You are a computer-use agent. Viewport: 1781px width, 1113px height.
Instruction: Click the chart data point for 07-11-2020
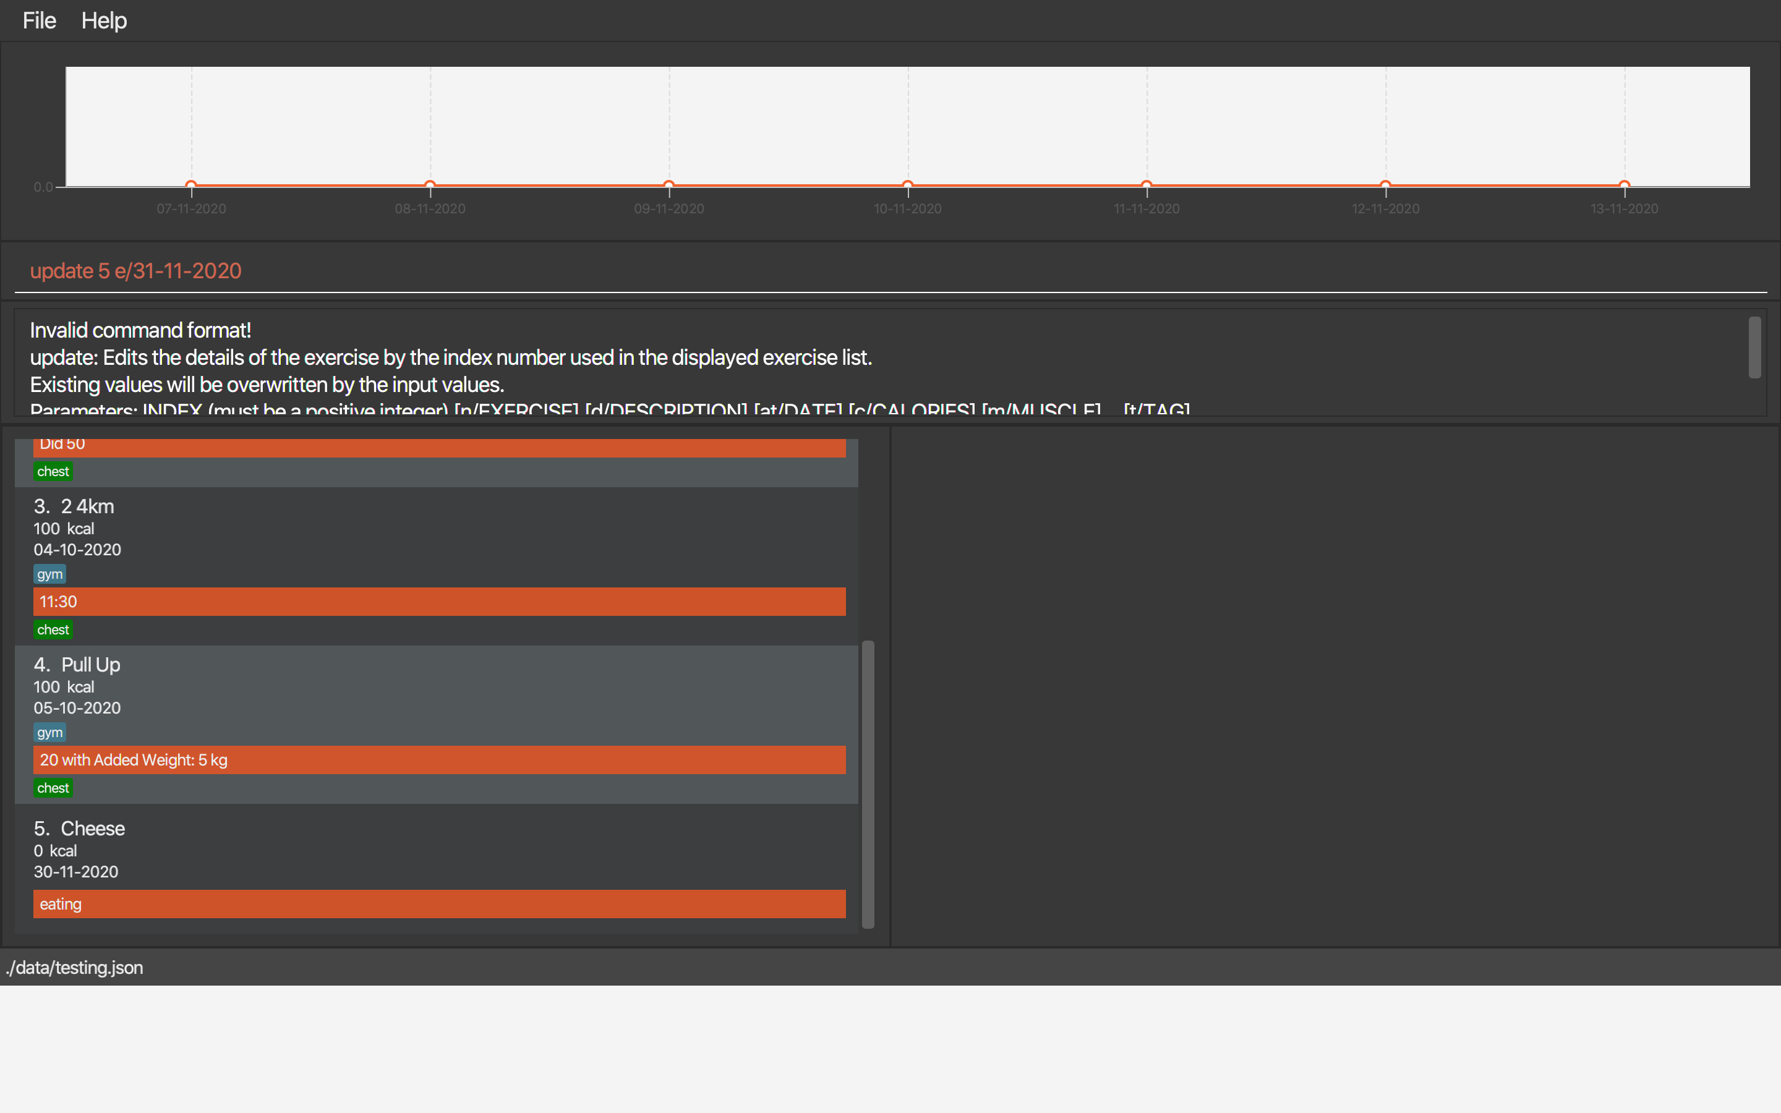point(191,185)
